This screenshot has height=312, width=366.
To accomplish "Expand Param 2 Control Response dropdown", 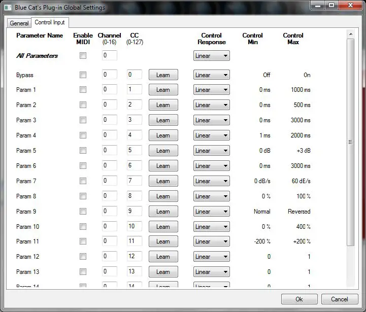I will point(212,105).
